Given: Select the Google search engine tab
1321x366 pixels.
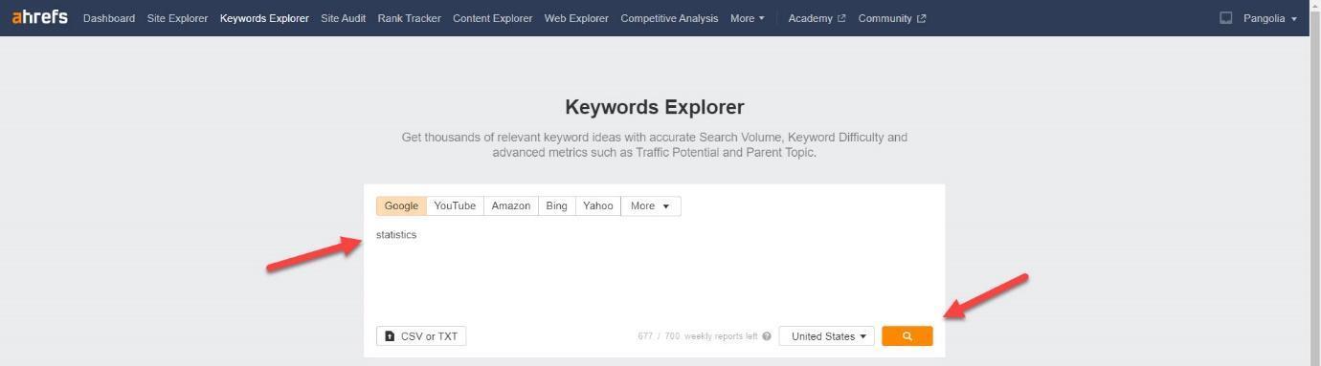Looking at the screenshot, I should [x=401, y=205].
